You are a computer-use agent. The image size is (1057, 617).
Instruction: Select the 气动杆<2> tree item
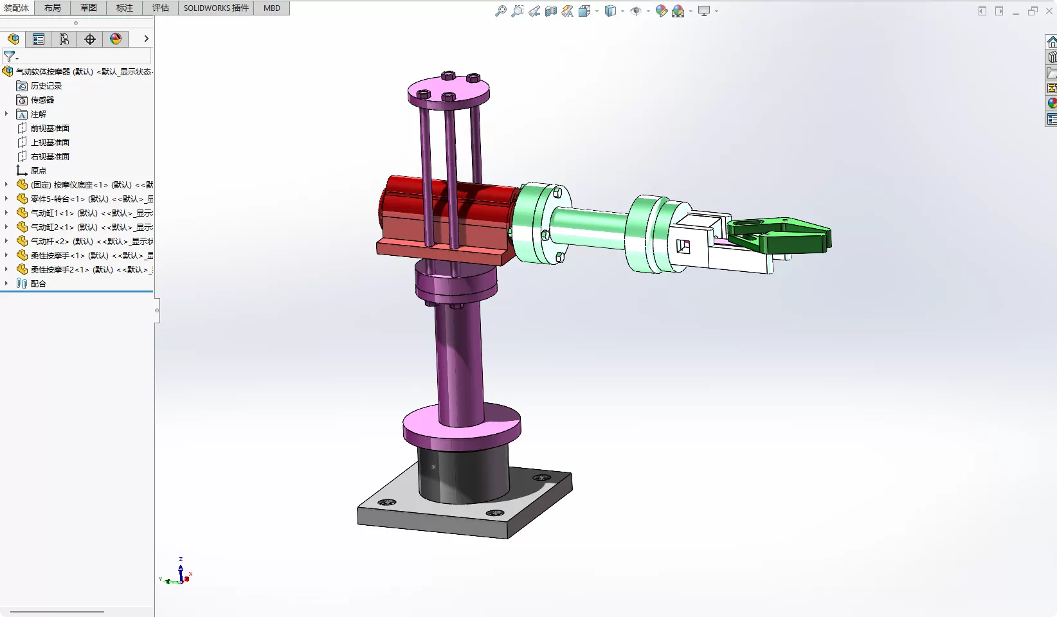[85, 241]
